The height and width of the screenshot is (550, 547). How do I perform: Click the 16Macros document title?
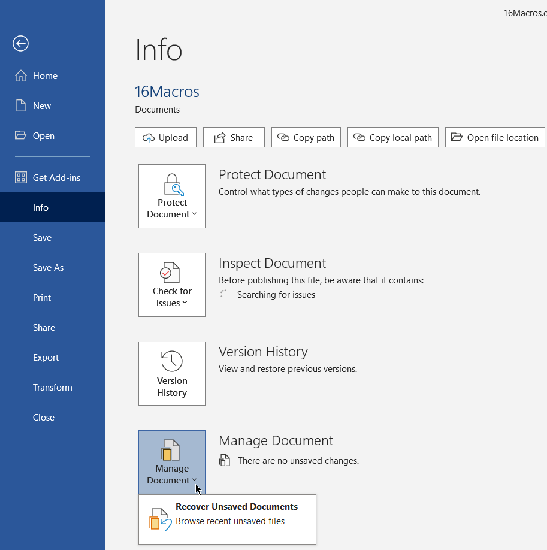[x=167, y=92]
